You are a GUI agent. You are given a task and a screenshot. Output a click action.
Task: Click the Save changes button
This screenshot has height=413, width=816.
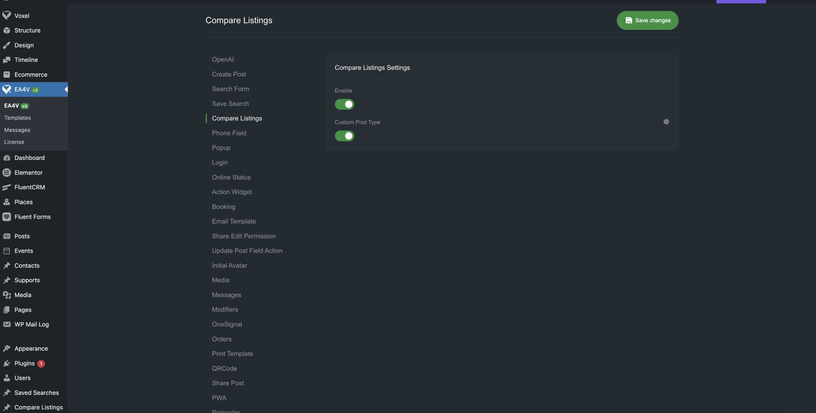647,20
